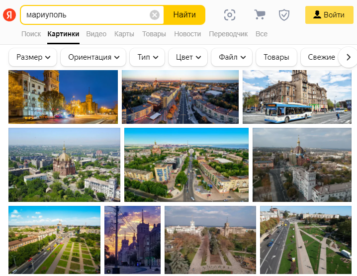
Task: Clear the search field with the X icon
Action: [x=155, y=15]
